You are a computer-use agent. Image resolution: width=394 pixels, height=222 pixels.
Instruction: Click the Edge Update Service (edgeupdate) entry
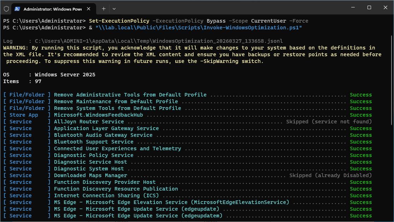(x=136, y=209)
